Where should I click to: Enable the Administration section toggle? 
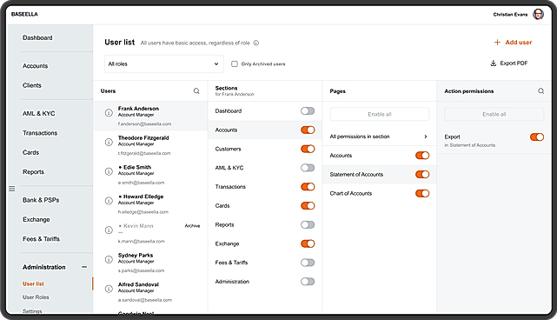[x=308, y=282]
